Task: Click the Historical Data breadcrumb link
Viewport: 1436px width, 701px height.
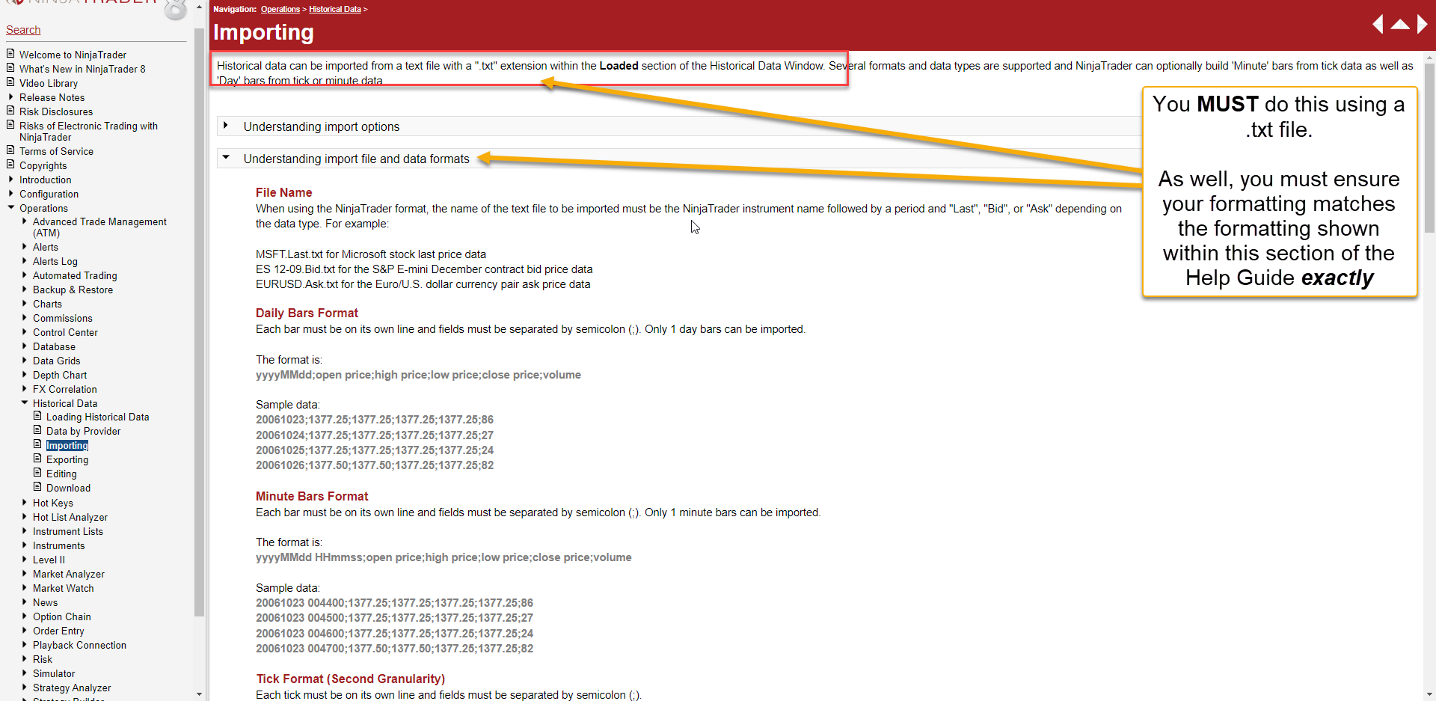Action: click(x=335, y=9)
